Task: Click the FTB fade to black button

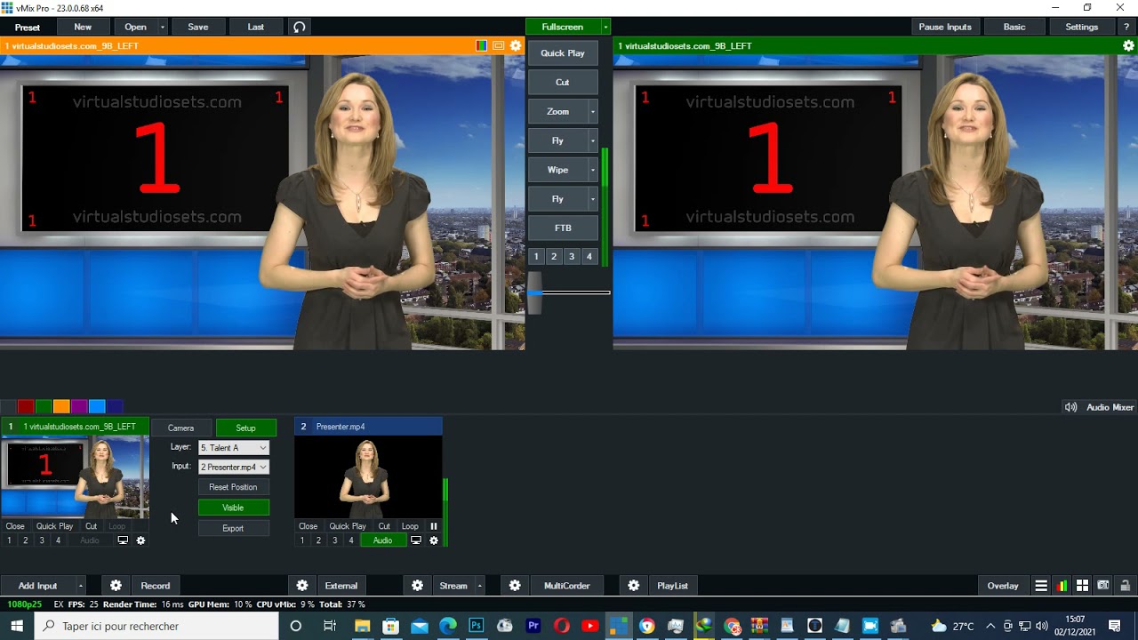Action: pyautogui.click(x=563, y=228)
